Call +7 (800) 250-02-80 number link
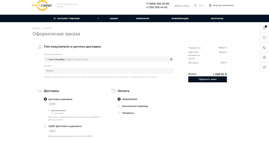The height and width of the screenshot is (141, 269). [157, 4]
